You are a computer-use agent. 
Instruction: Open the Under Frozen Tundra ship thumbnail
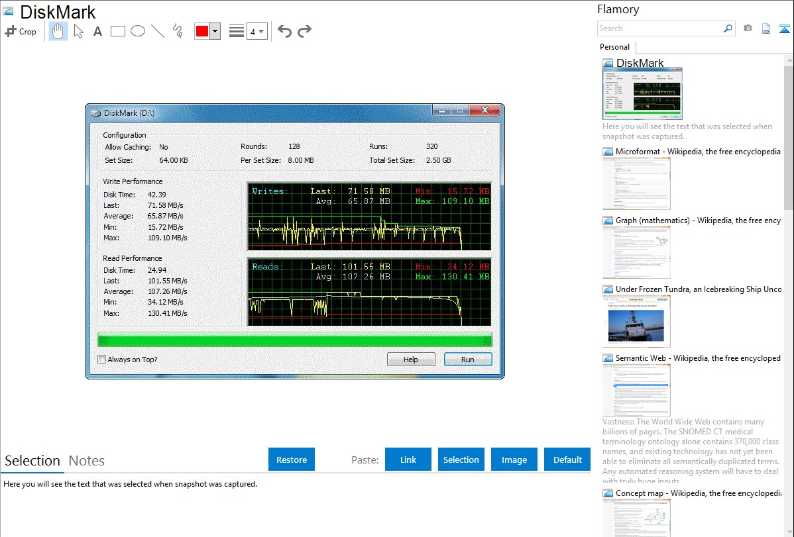(x=636, y=321)
